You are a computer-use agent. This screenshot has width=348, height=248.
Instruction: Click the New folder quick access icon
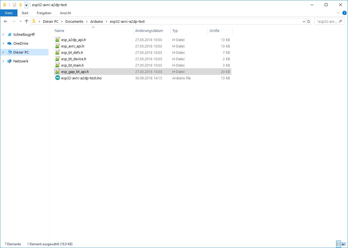tap(21, 5)
